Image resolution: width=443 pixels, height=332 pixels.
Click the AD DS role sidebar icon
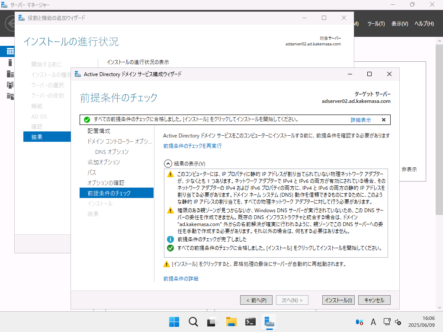(10, 85)
